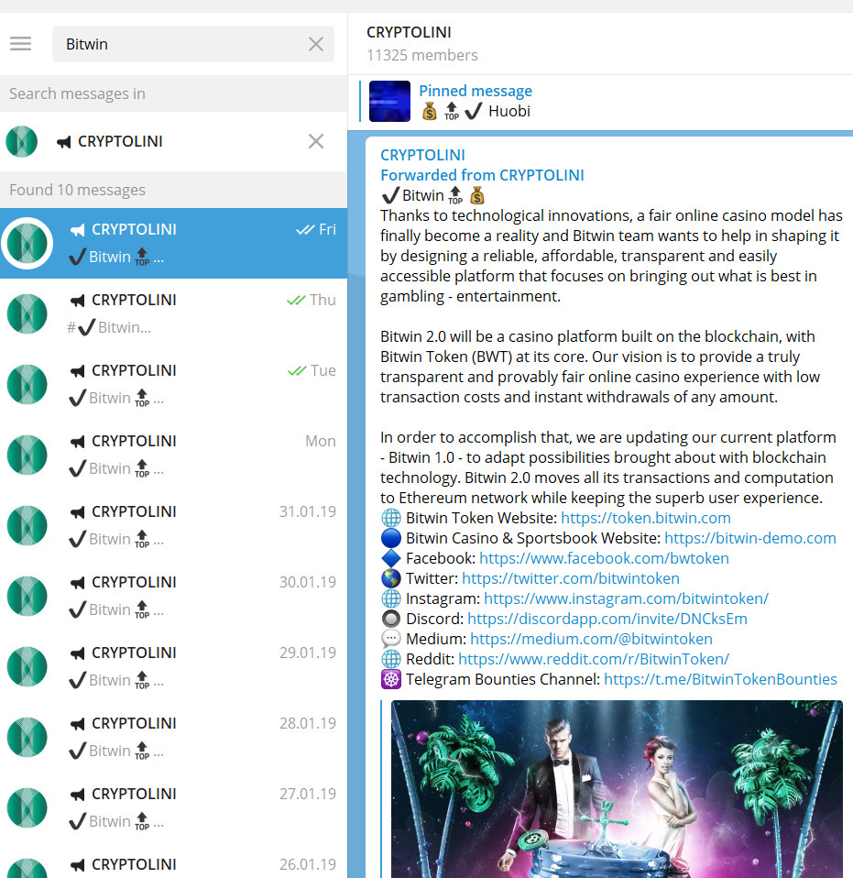Click the globe icon beside Reddit

390,659
